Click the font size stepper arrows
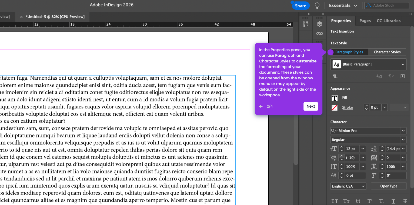 tap(342, 149)
